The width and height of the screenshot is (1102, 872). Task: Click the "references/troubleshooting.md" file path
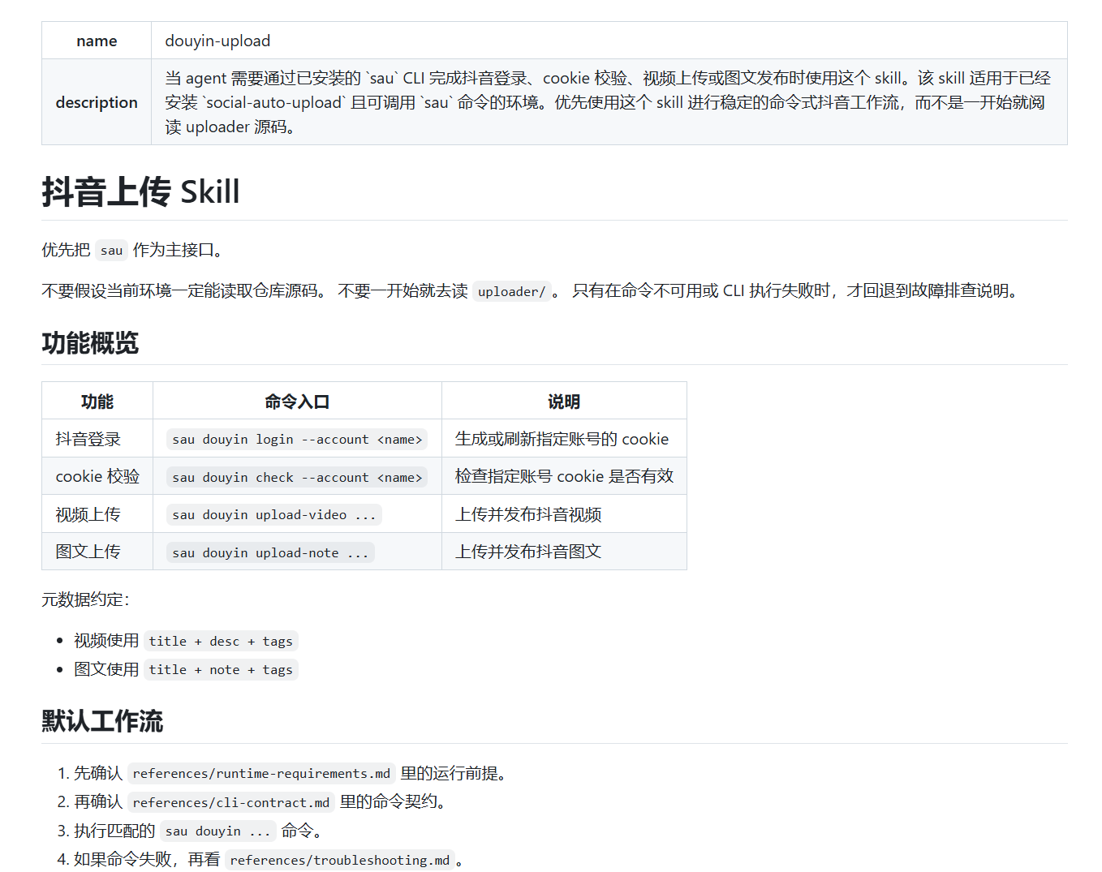click(339, 861)
